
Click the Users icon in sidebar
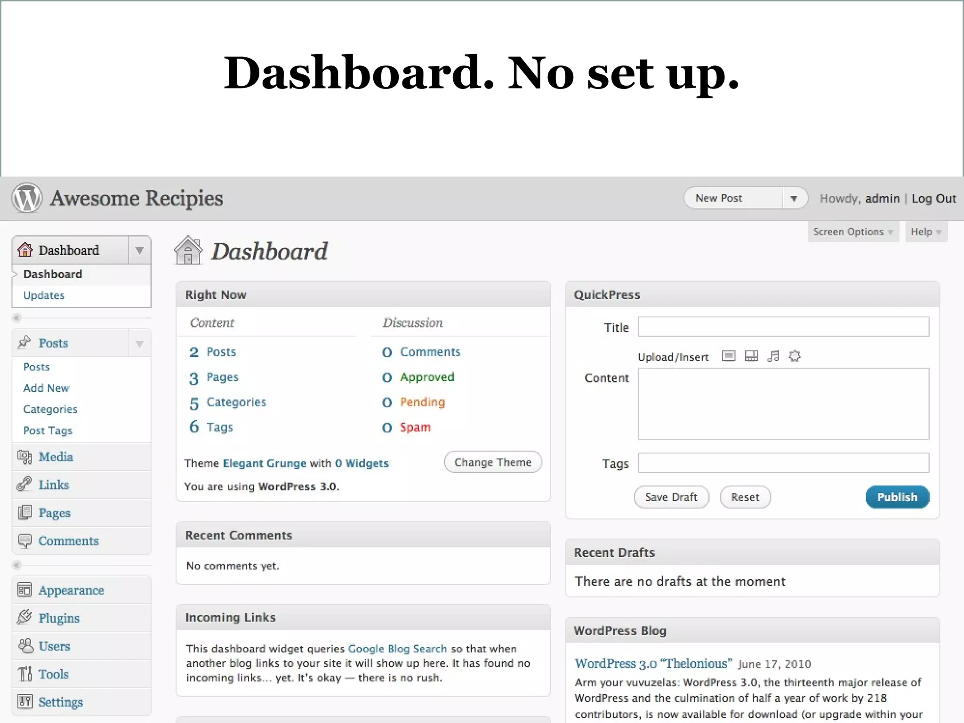(25, 646)
